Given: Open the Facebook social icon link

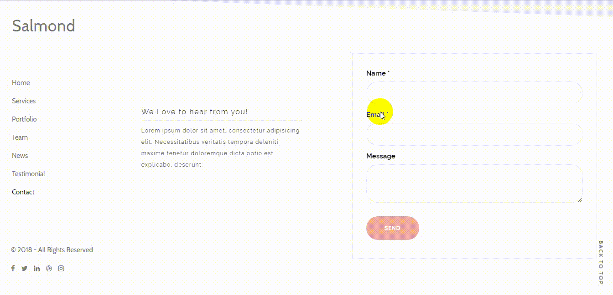Looking at the screenshot, I should point(13,269).
